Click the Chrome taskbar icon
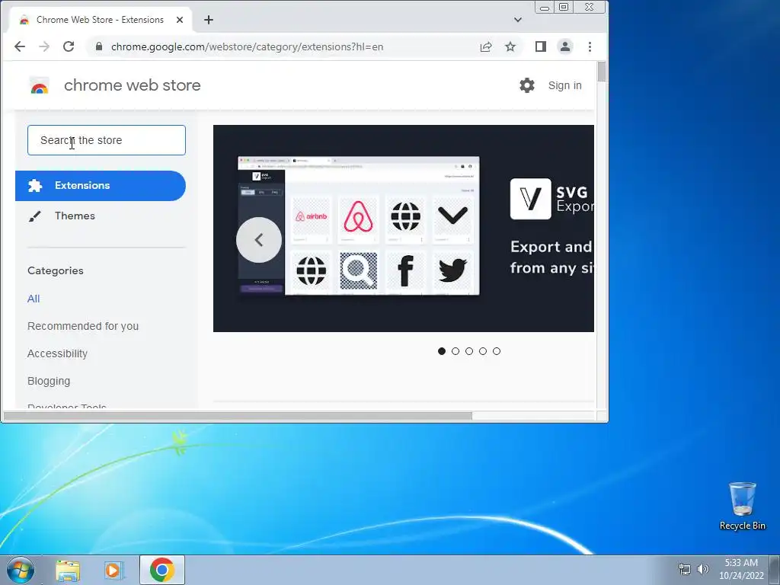This screenshot has height=585, width=780. [162, 570]
